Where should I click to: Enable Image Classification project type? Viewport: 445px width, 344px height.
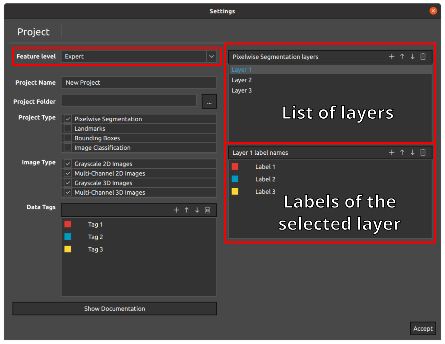[x=68, y=148]
